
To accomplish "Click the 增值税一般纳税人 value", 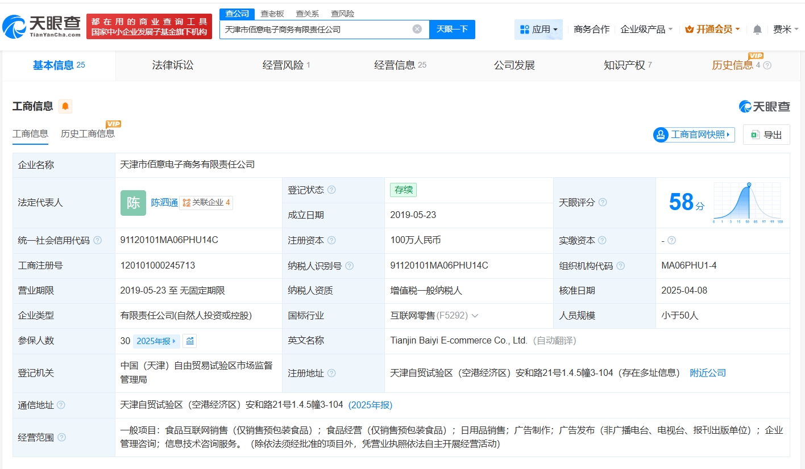I will (x=426, y=290).
